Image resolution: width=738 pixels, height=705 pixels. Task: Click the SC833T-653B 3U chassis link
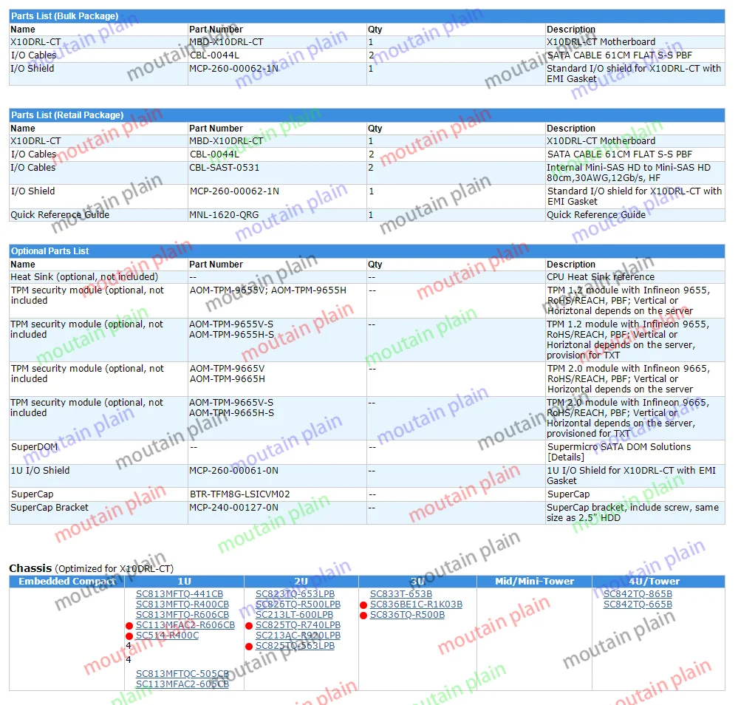coord(401,594)
